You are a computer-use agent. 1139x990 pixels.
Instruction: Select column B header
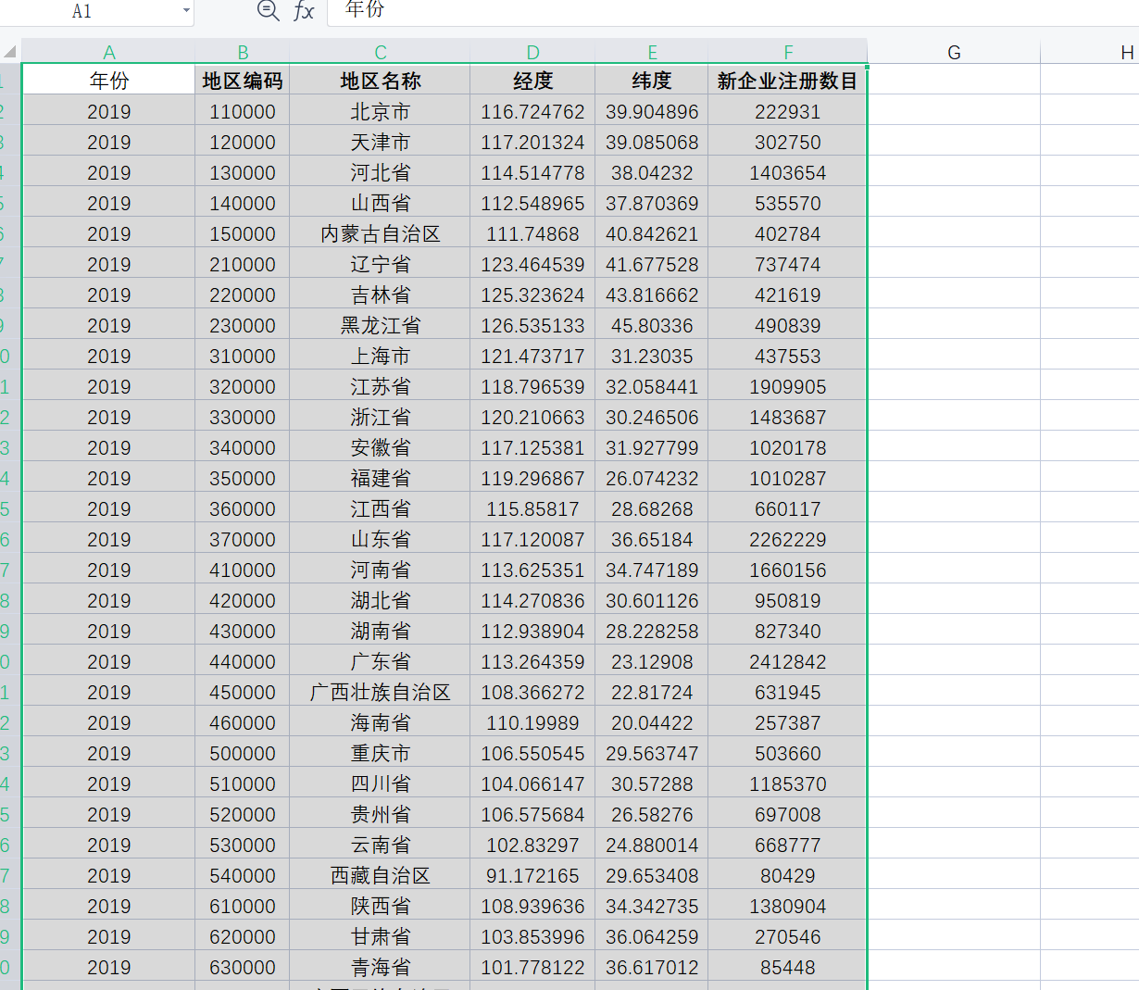point(243,52)
